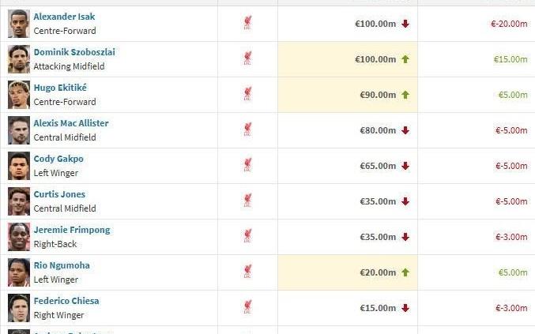The image size is (535, 334).
Task: Click the green up arrow next to €20.00m
Action: (405, 272)
